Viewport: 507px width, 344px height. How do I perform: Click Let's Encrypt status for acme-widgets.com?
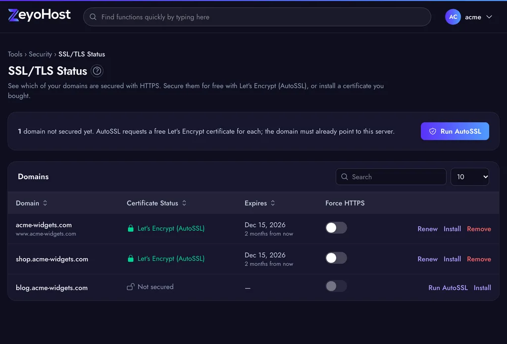coord(171,228)
